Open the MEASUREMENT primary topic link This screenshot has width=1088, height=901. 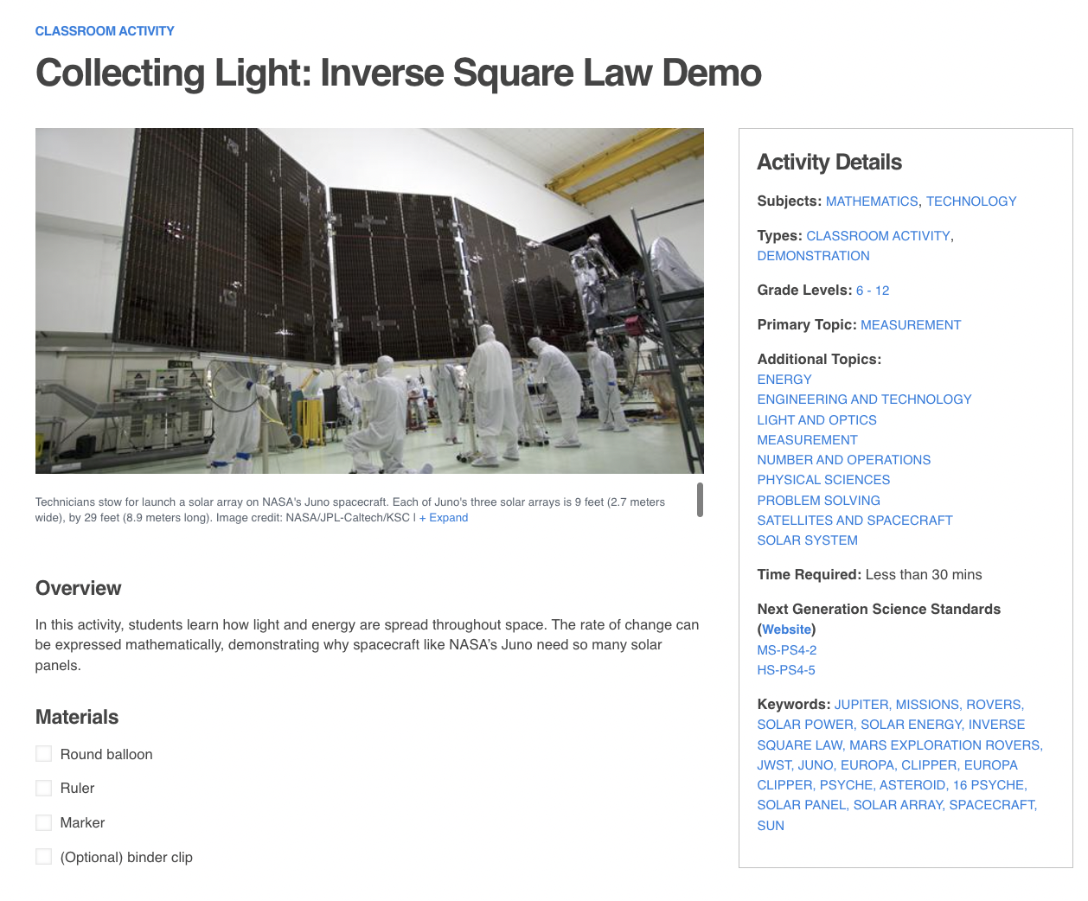[911, 324]
